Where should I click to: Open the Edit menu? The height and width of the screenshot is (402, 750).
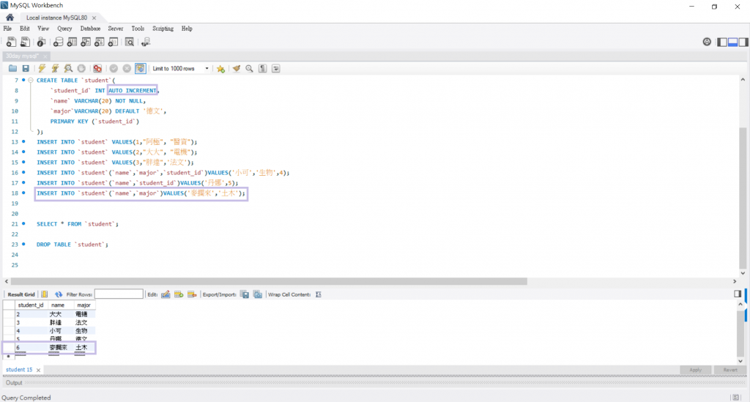pyautogui.click(x=25, y=29)
